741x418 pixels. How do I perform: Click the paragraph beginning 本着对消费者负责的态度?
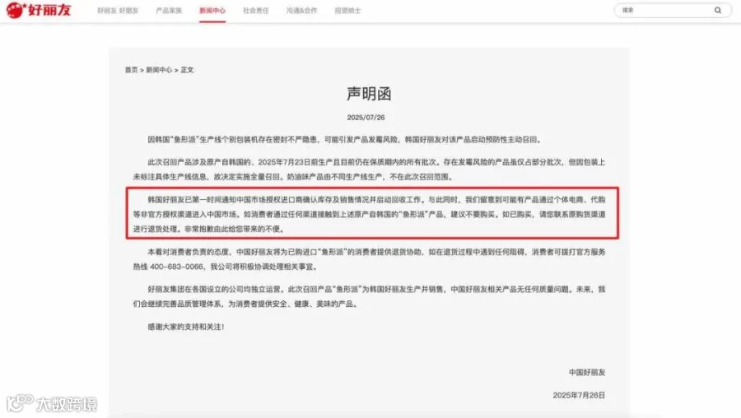(369, 259)
